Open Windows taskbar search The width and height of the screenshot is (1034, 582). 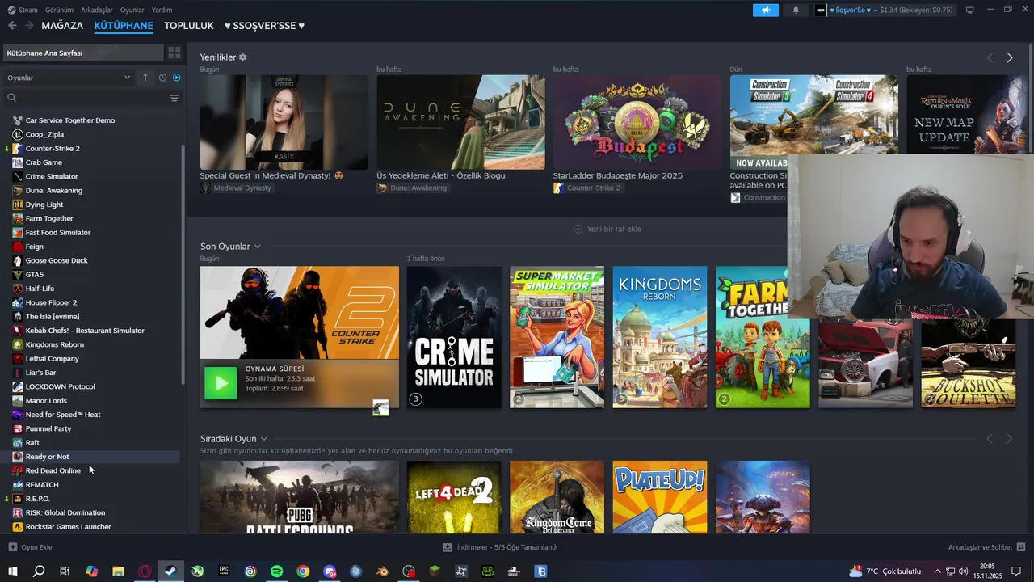pyautogui.click(x=39, y=571)
